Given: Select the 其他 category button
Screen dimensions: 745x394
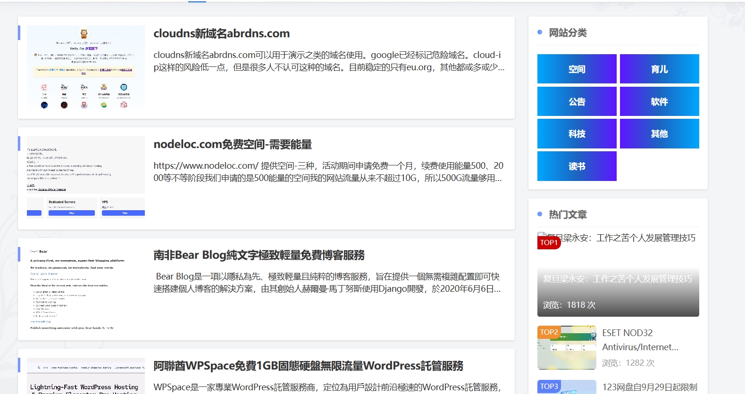Looking at the screenshot, I should [x=659, y=133].
